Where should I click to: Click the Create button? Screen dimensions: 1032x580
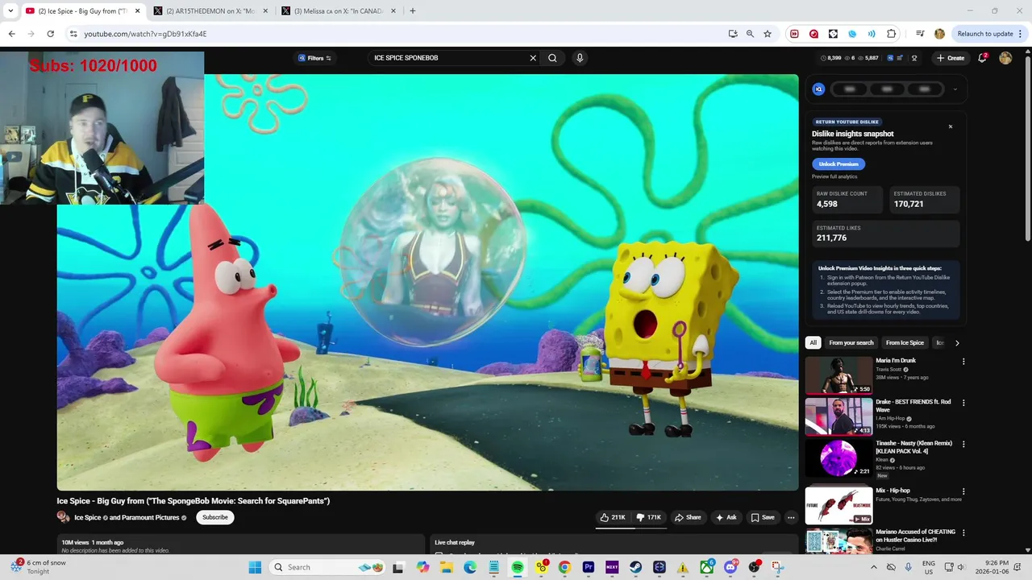(x=951, y=58)
